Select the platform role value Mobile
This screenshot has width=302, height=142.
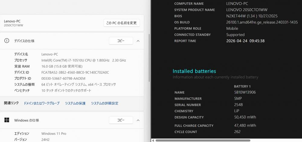(x=232, y=28)
